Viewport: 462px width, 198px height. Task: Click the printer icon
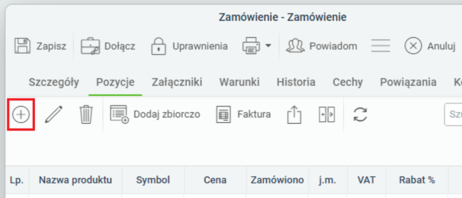[251, 46]
